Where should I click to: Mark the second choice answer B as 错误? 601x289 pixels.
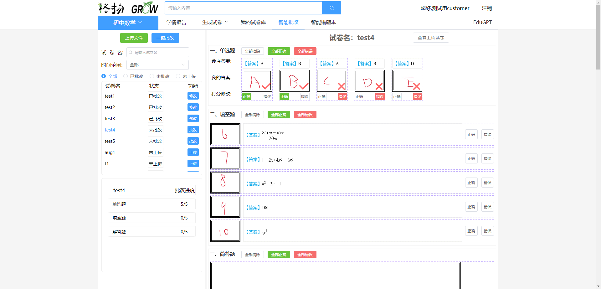(305, 96)
